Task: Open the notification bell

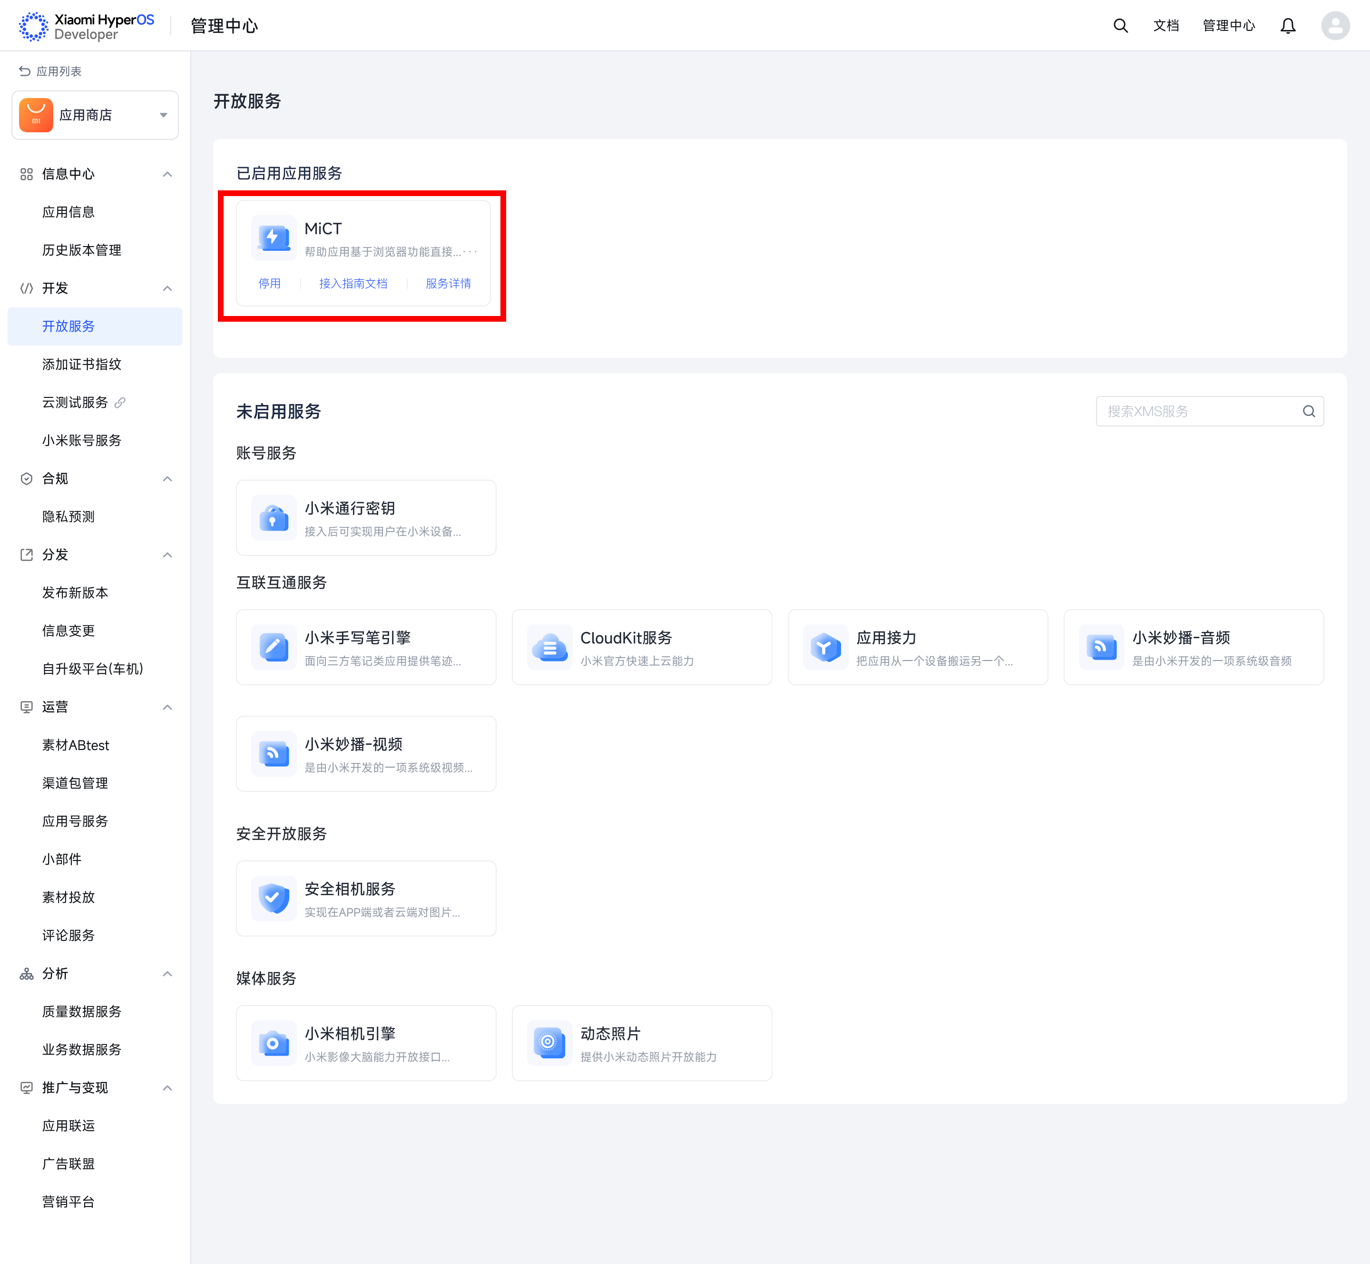Action: 1288,26
